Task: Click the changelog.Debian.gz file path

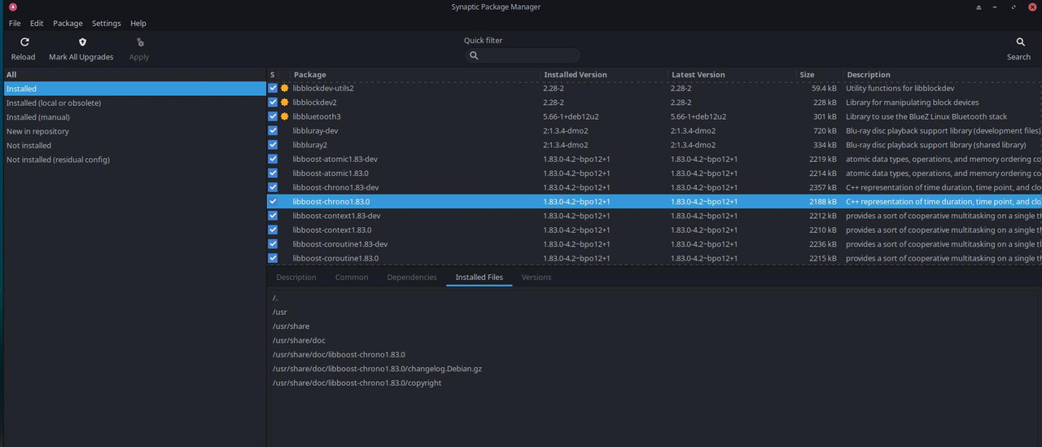Action: [377, 369]
